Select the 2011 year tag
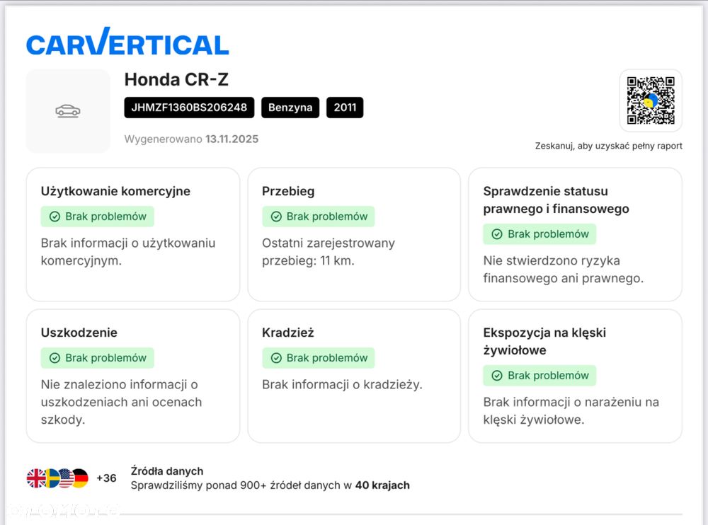The width and height of the screenshot is (708, 525). [345, 108]
